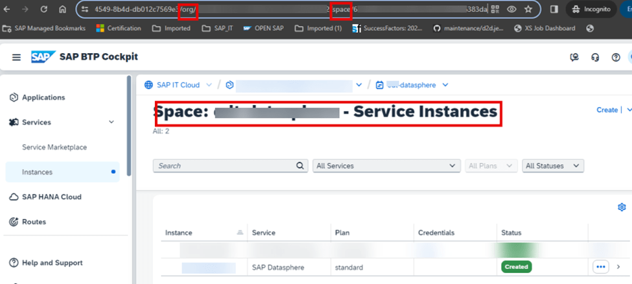Sort by the Instance column header
This screenshot has width=632, height=284.
tap(178, 233)
